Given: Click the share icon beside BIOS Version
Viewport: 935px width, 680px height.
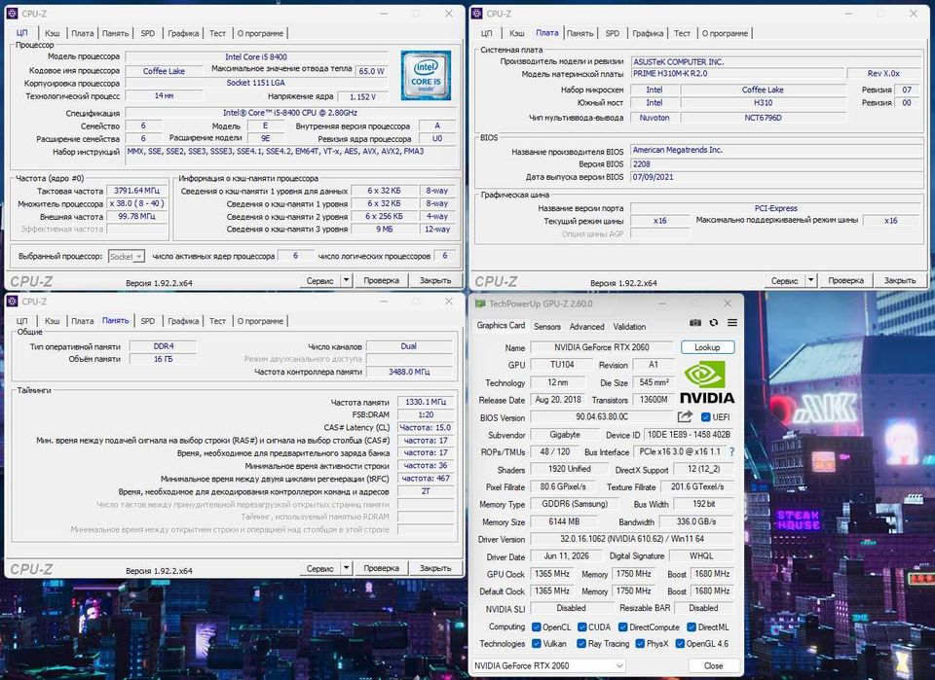Looking at the screenshot, I should 685,416.
